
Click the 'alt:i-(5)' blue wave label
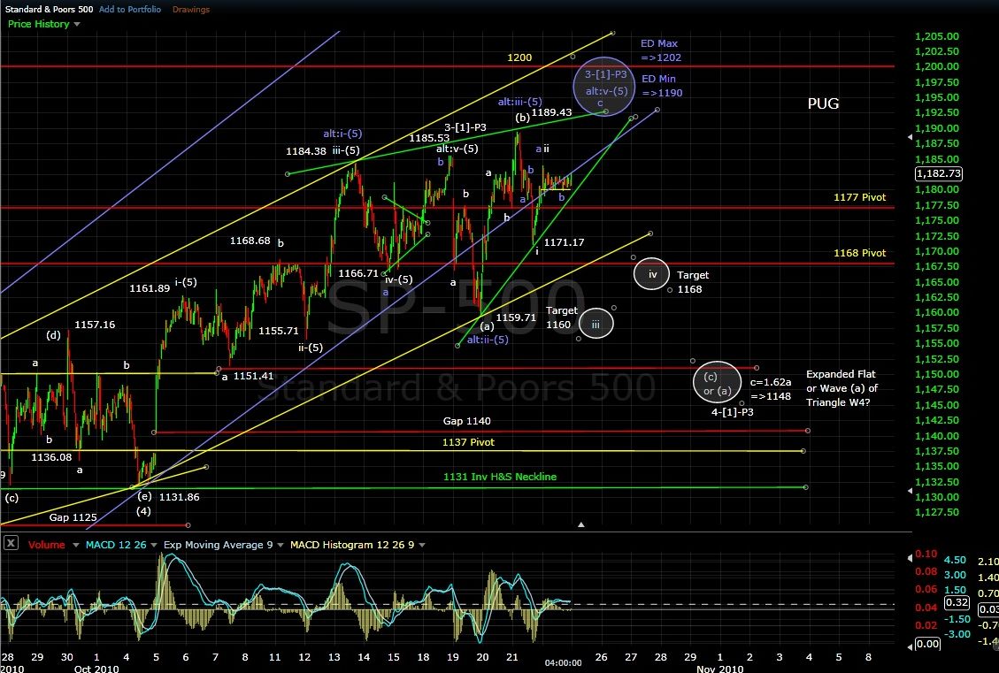(x=342, y=134)
